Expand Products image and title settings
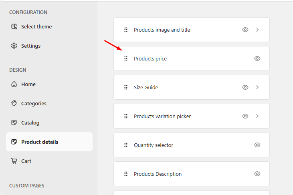 257,30
